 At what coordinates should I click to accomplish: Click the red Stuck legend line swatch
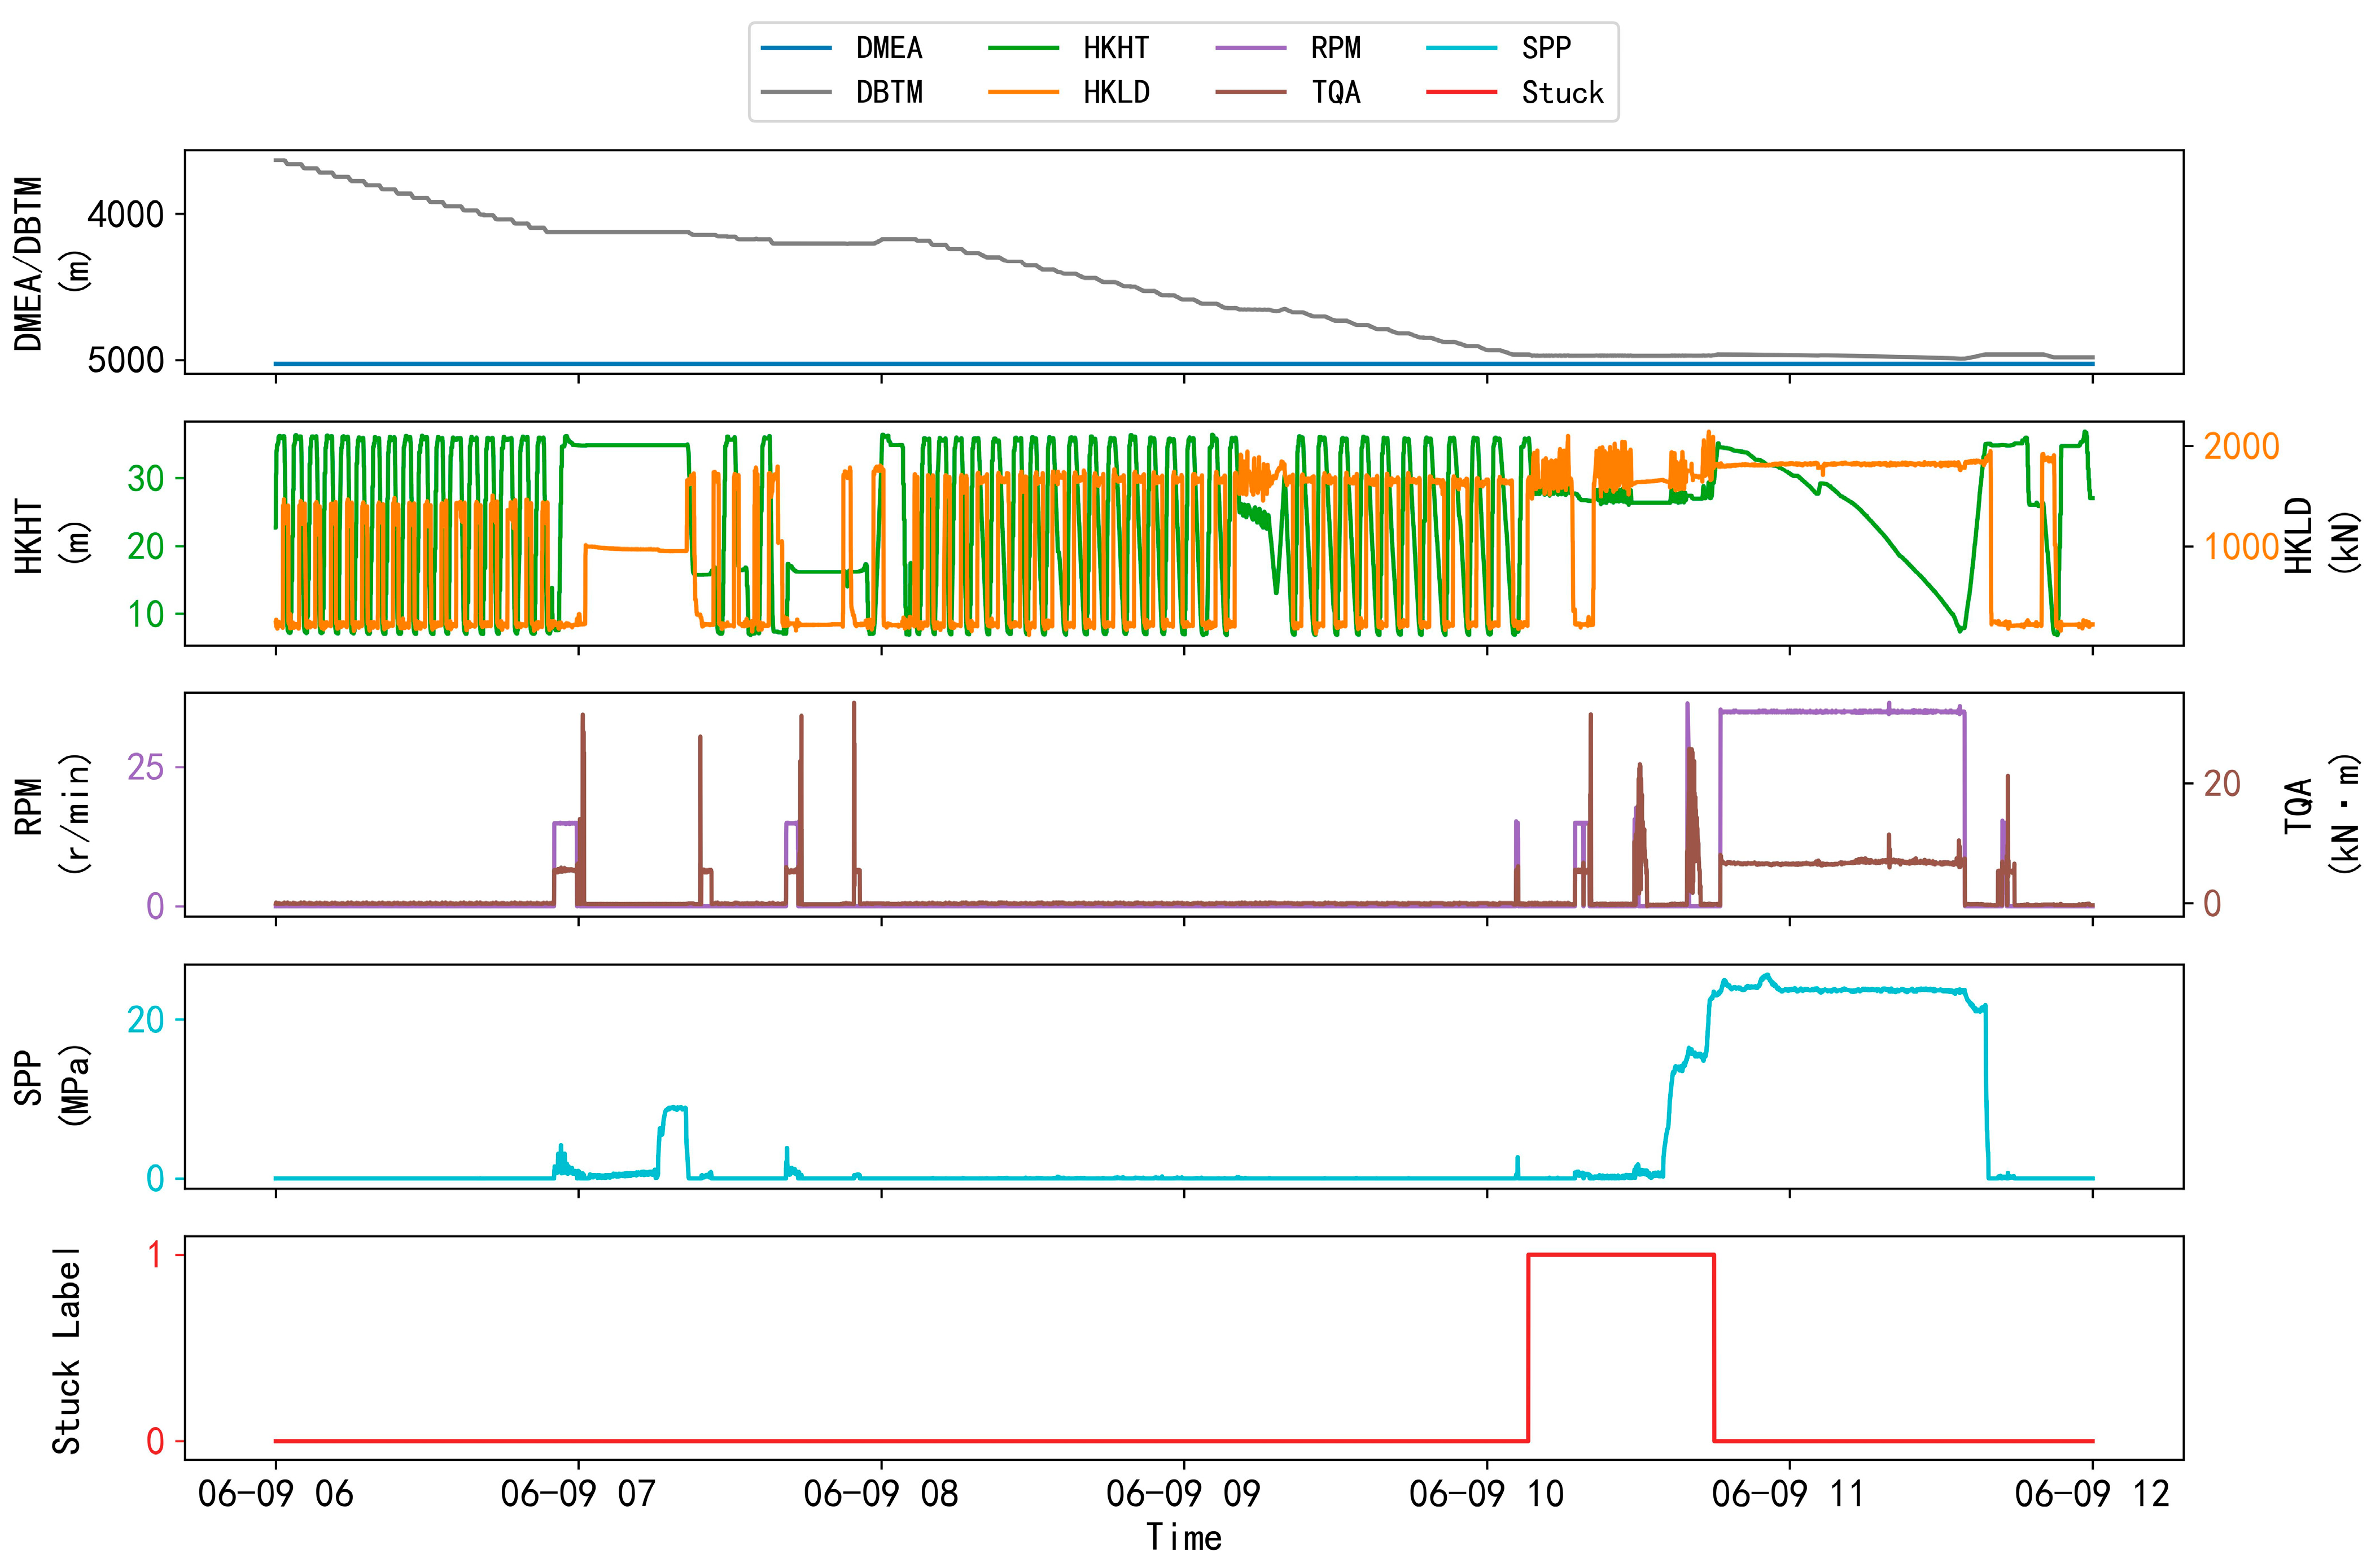click(x=1461, y=93)
